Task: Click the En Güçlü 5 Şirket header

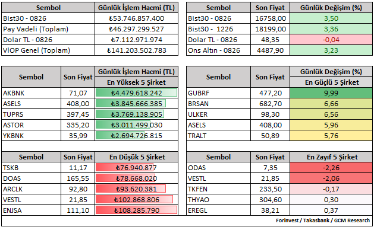Action: (331, 82)
